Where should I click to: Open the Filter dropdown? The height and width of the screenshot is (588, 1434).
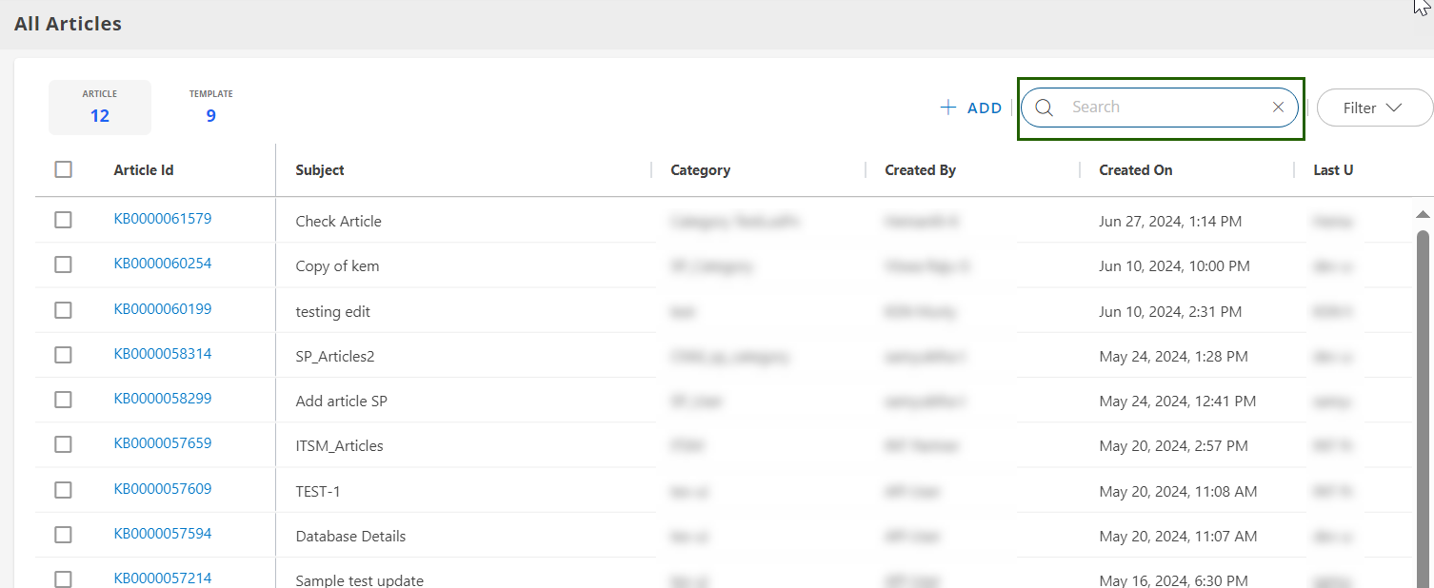(1374, 108)
